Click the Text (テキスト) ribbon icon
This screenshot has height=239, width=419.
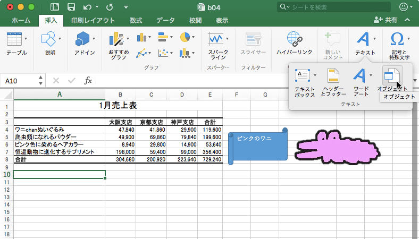[x=363, y=39]
